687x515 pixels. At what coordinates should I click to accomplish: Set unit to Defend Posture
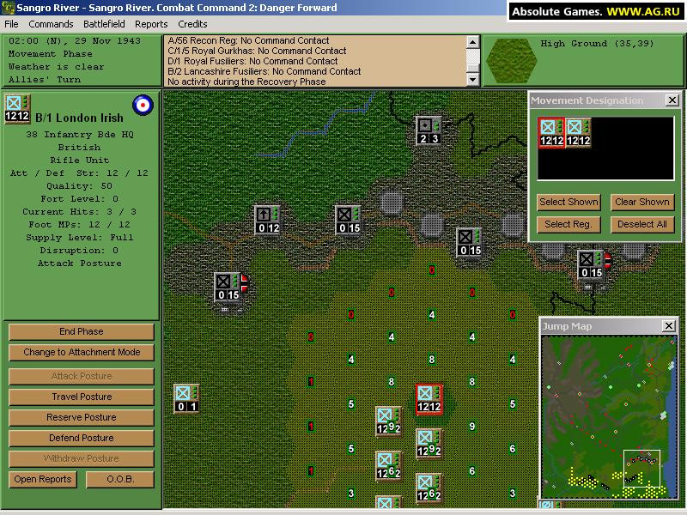click(x=82, y=438)
